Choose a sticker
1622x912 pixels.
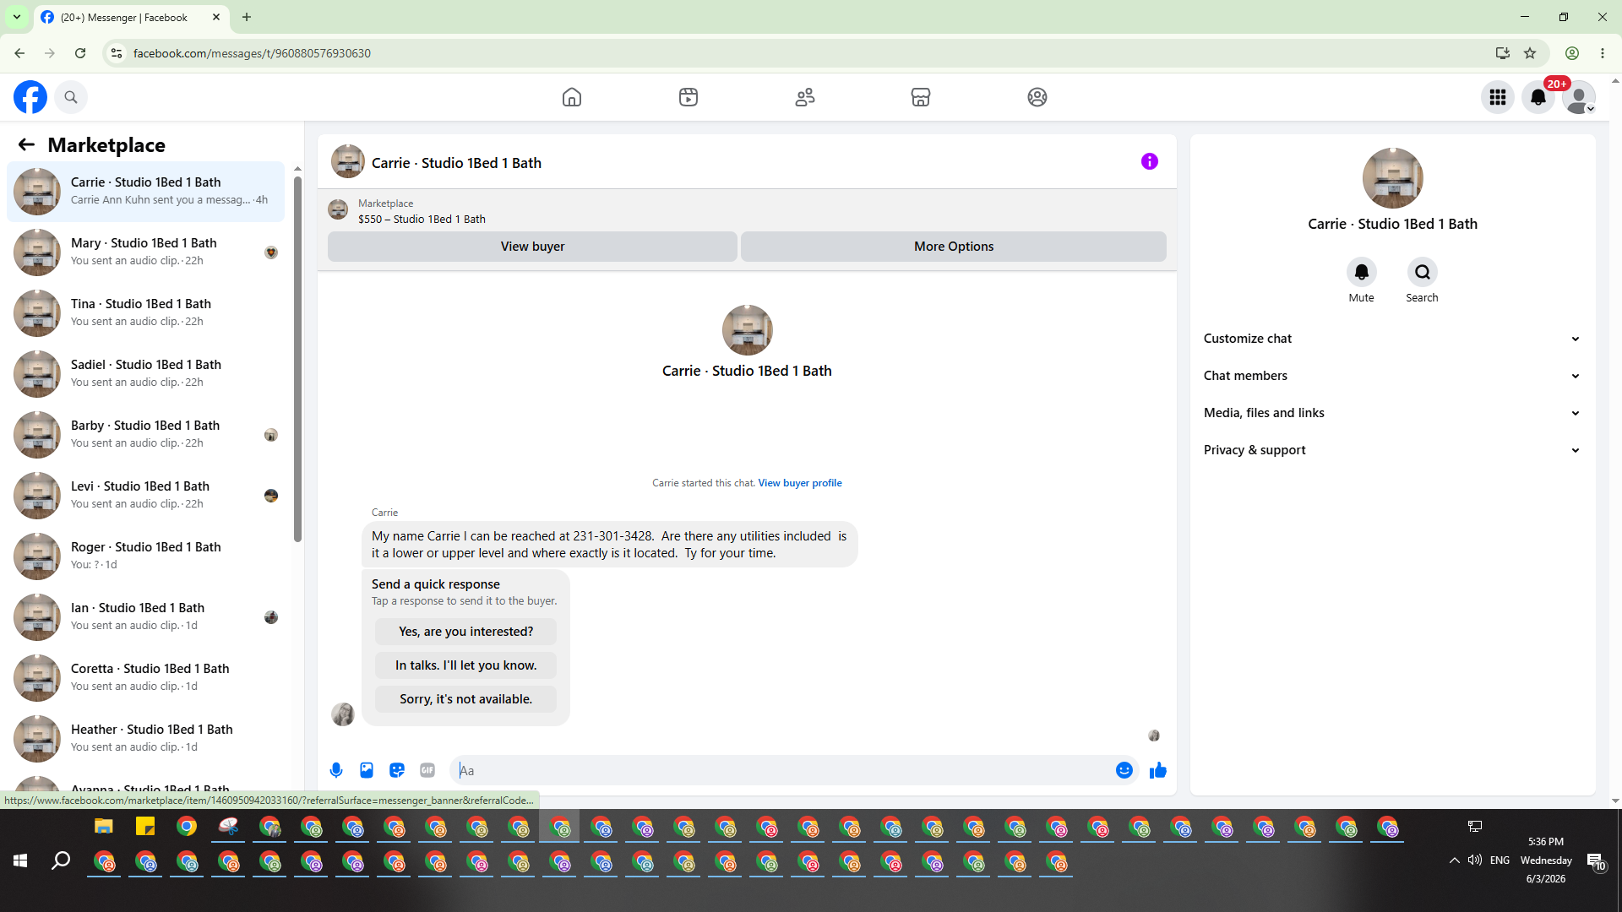397,770
